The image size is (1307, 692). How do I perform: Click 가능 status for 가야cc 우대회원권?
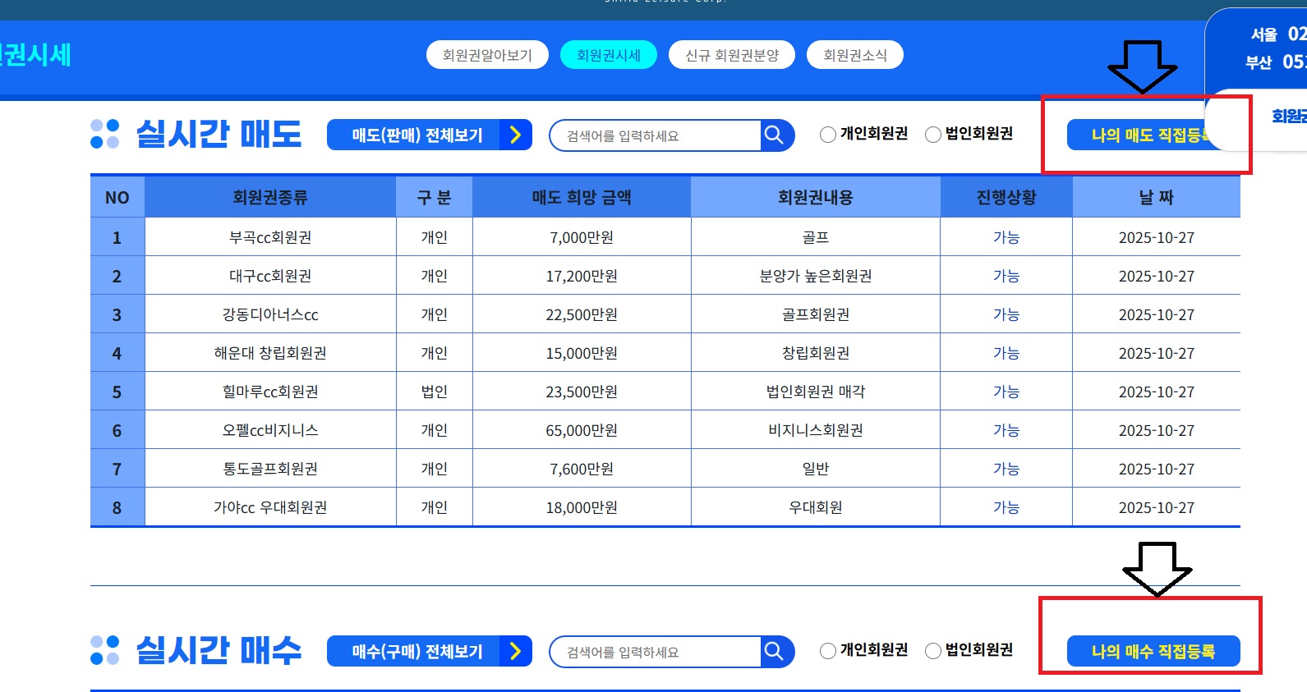[1006, 507]
